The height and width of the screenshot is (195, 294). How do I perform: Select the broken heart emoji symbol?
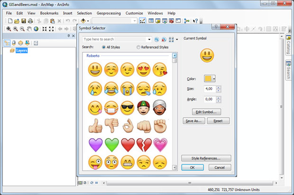coord(144,145)
